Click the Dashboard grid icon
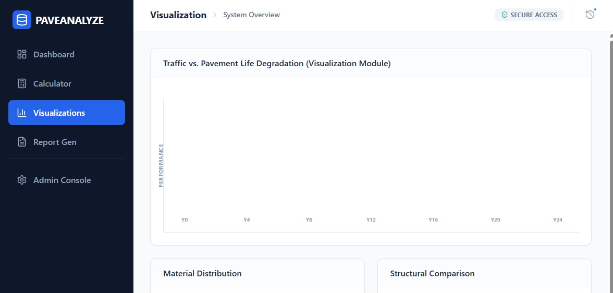This screenshot has width=613, height=293. pyautogui.click(x=22, y=54)
